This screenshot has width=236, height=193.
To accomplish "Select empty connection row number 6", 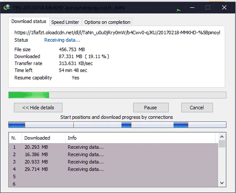I will (113, 183).
